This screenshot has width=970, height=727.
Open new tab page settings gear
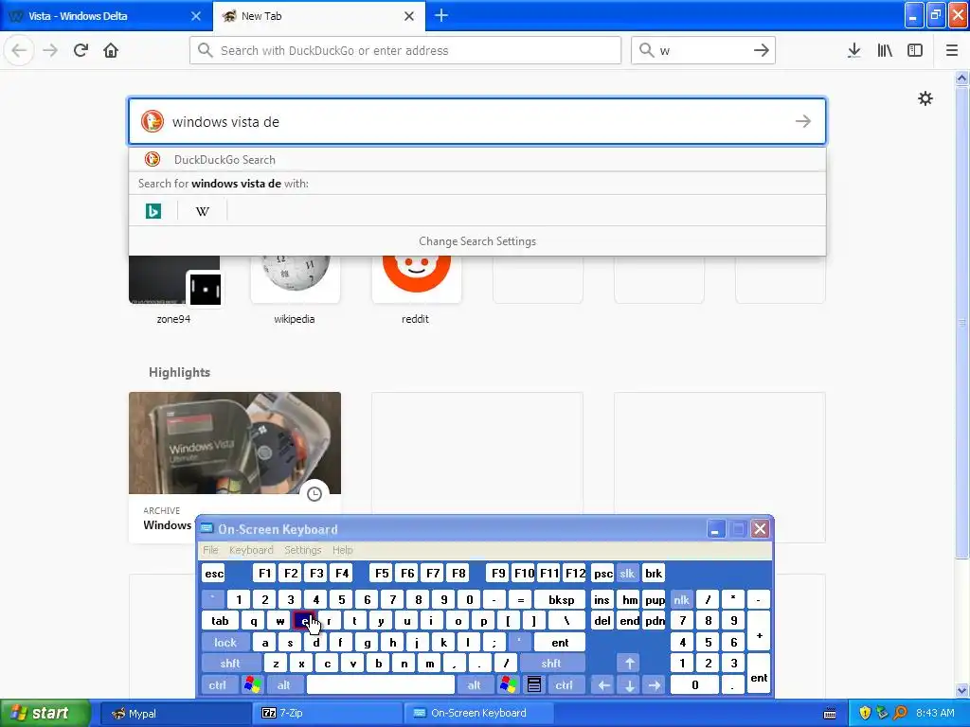[x=925, y=98]
